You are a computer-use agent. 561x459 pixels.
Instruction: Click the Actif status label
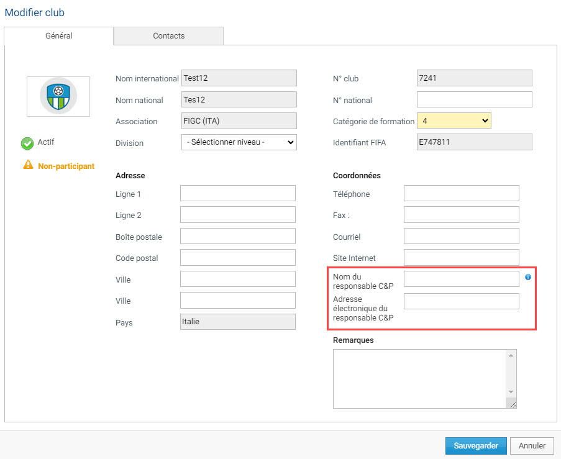46,142
